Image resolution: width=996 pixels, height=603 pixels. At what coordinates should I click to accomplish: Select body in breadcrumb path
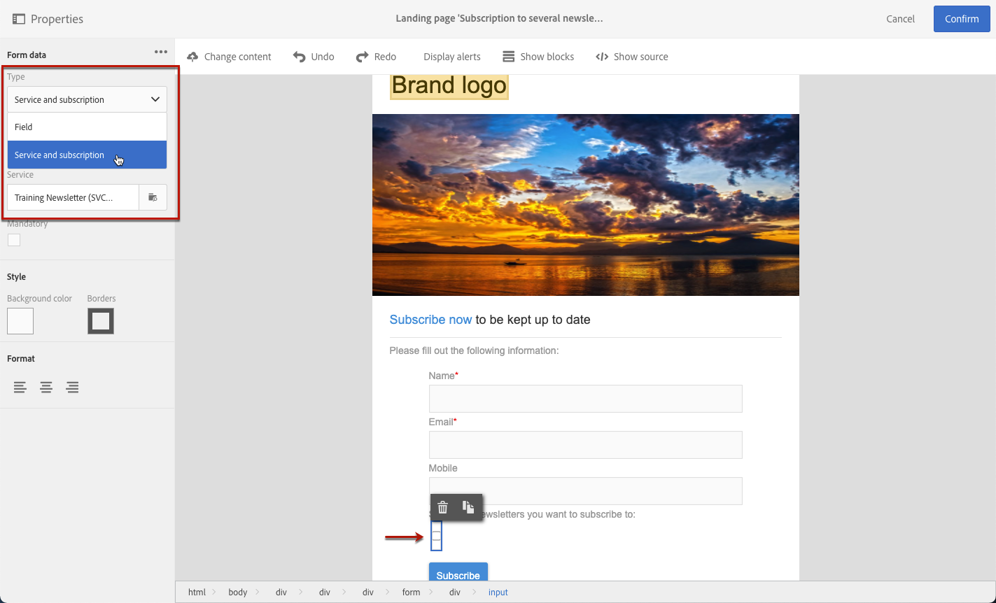(238, 593)
